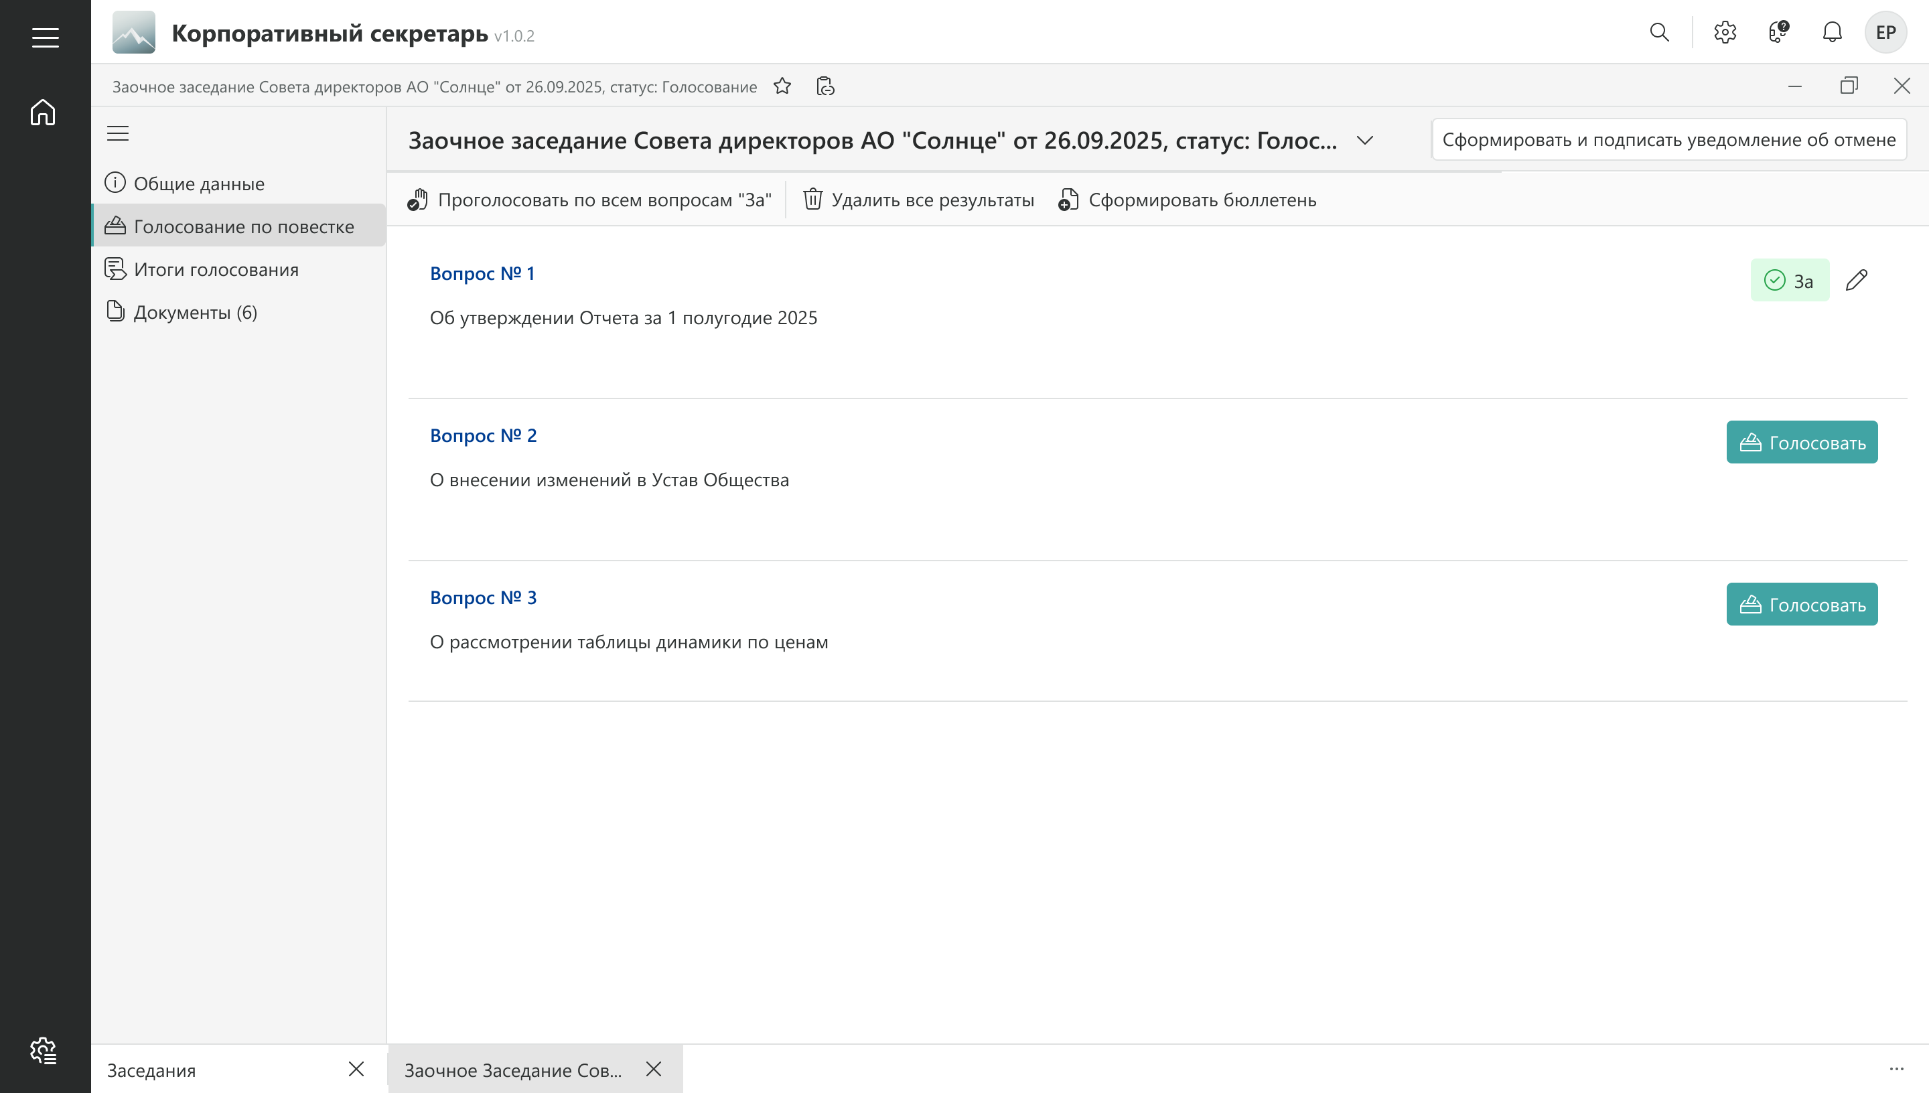This screenshot has width=1929, height=1093.
Task: Open the Вопрос № 3 link
Action: click(x=483, y=597)
